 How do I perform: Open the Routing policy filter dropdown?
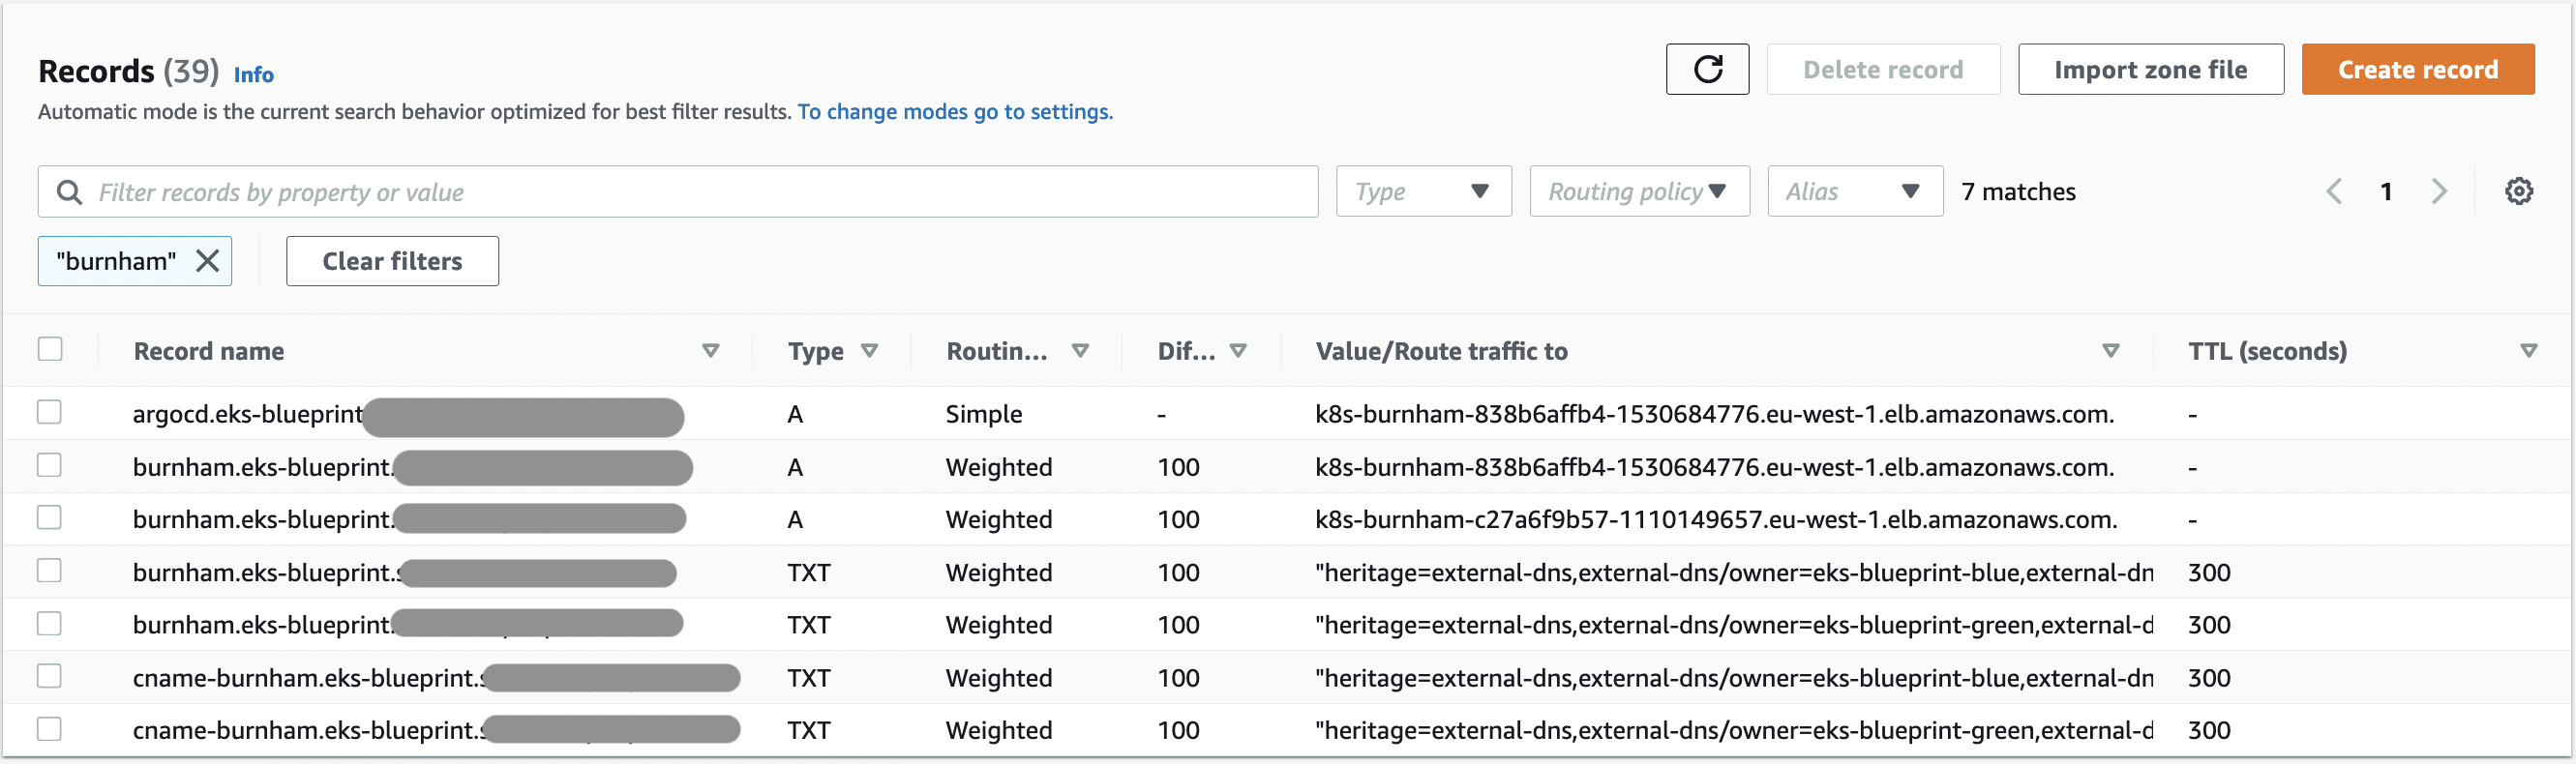pos(1639,191)
